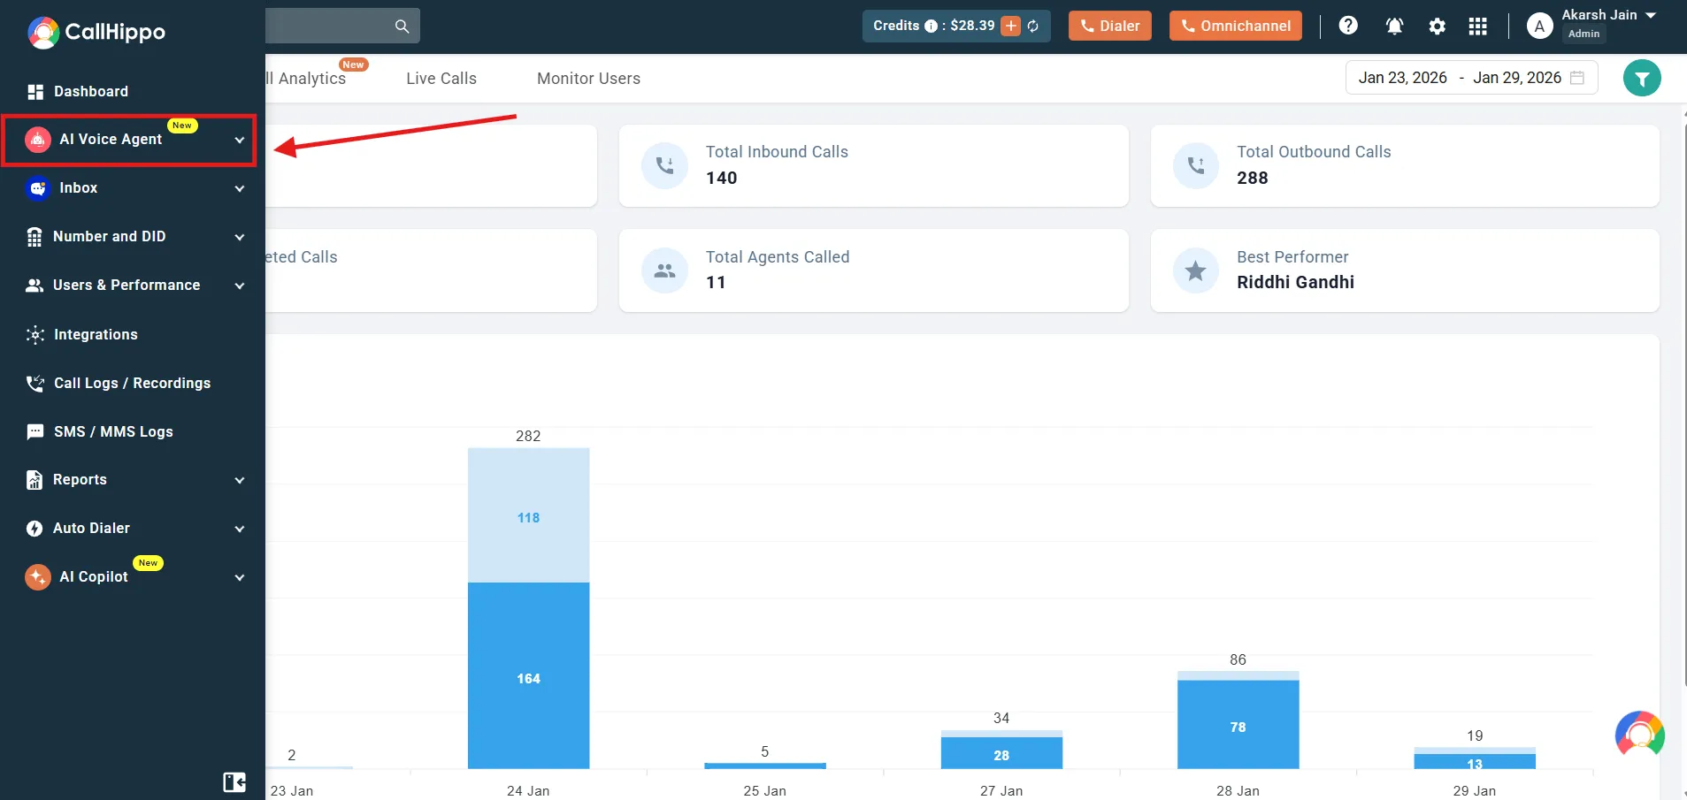Open the settings gear icon
The image size is (1687, 800).
[1438, 27]
